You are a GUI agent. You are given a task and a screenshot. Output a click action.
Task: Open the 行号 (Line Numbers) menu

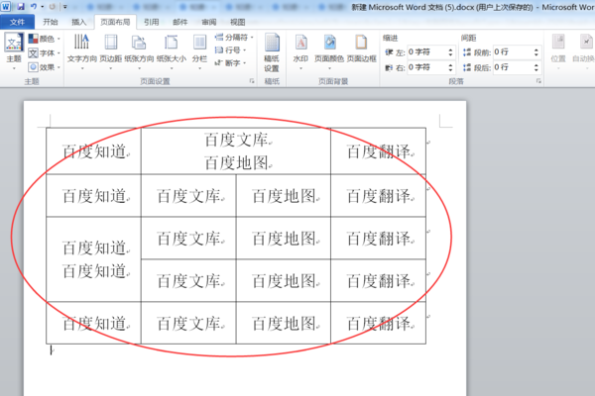(x=230, y=50)
